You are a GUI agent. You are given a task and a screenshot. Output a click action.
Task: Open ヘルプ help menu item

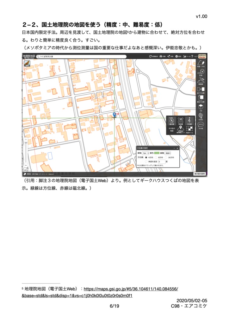(x=195, y=56)
